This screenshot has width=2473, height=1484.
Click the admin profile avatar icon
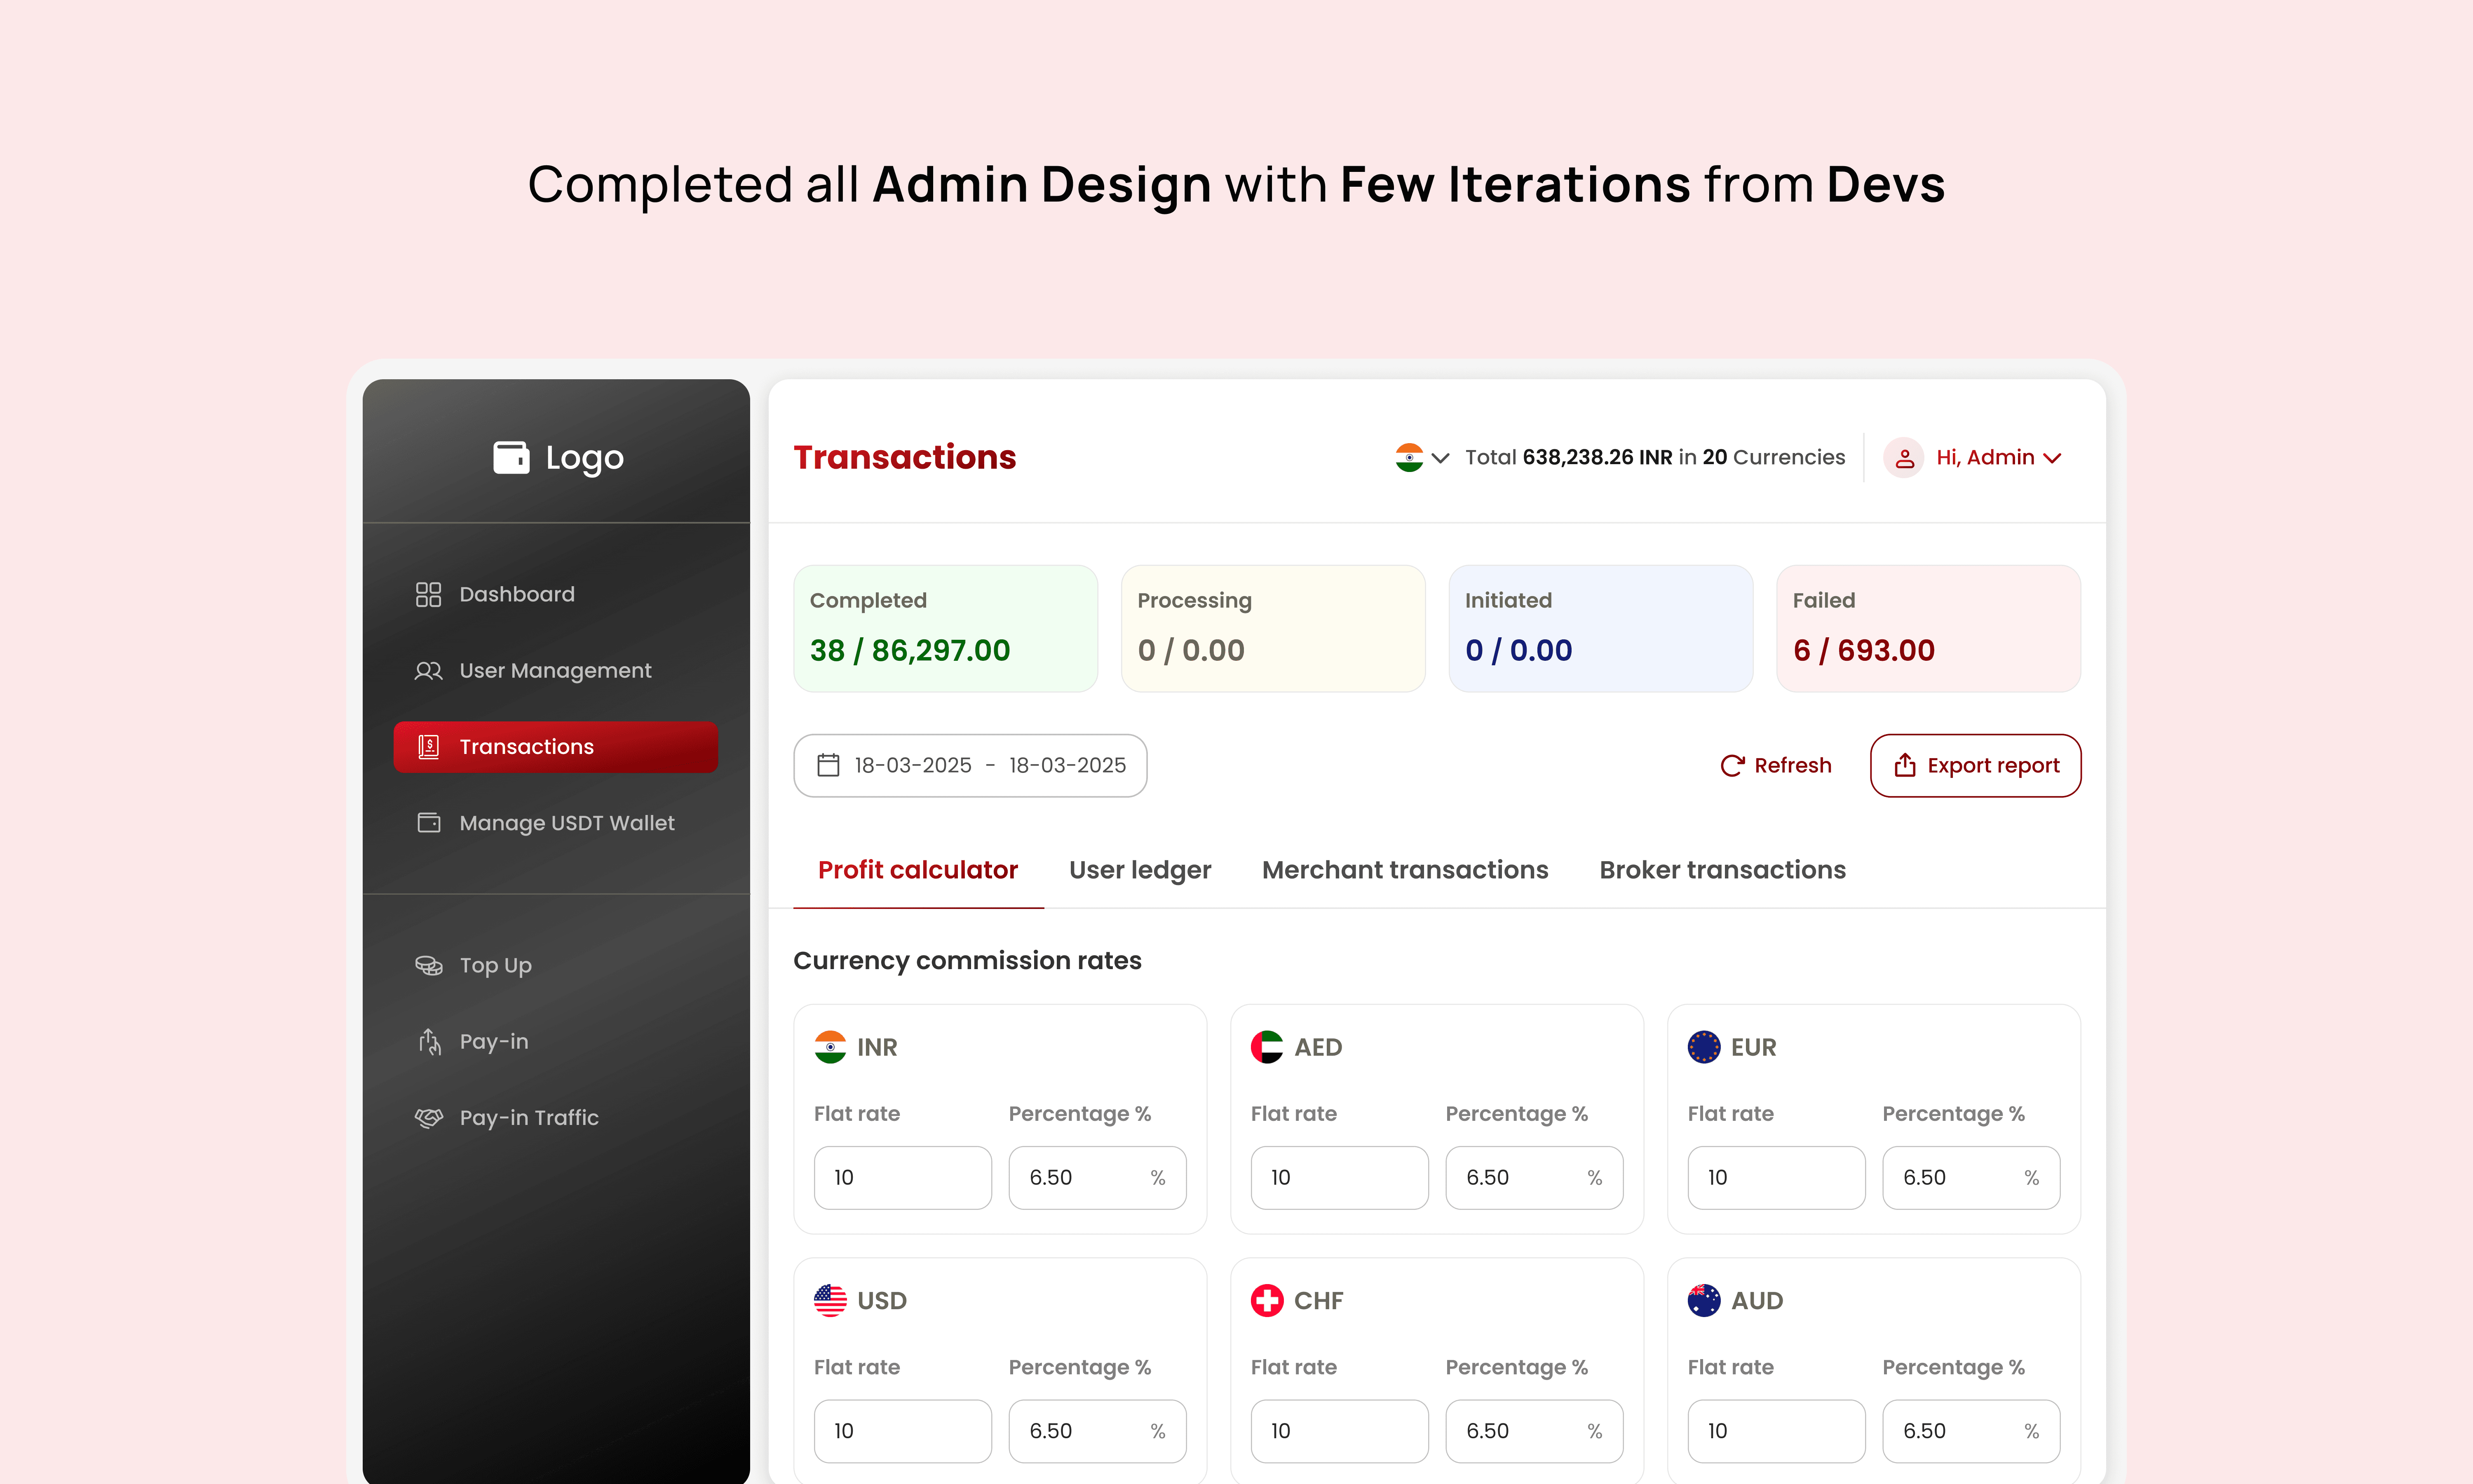pos(1903,458)
